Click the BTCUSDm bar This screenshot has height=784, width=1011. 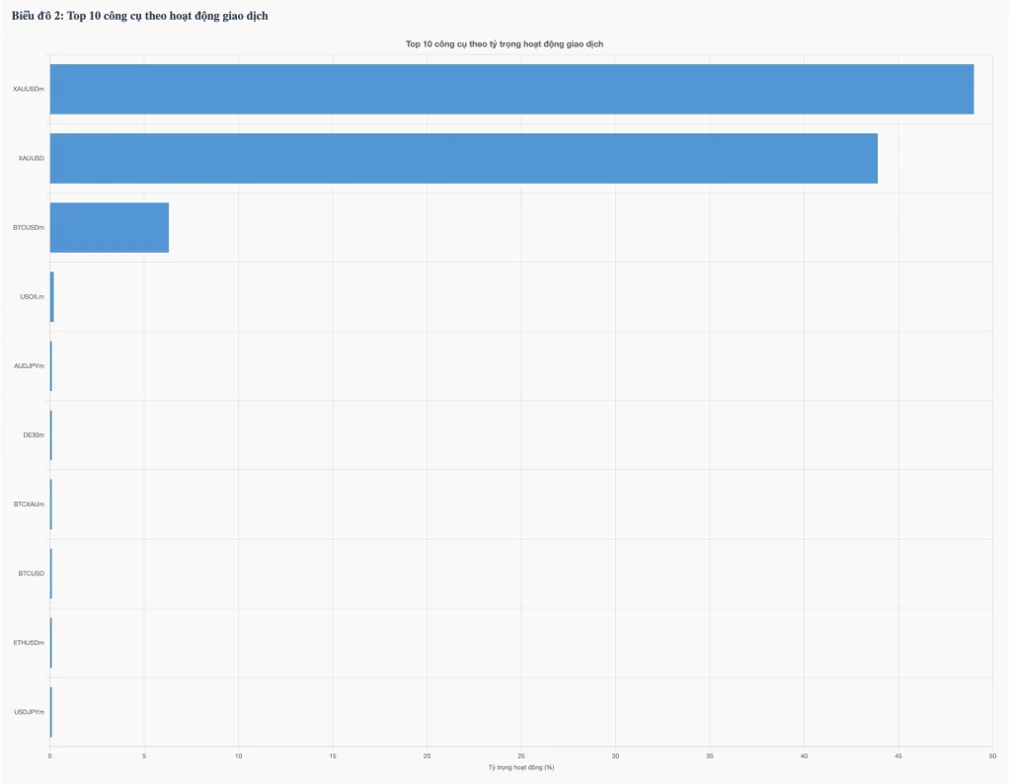109,227
